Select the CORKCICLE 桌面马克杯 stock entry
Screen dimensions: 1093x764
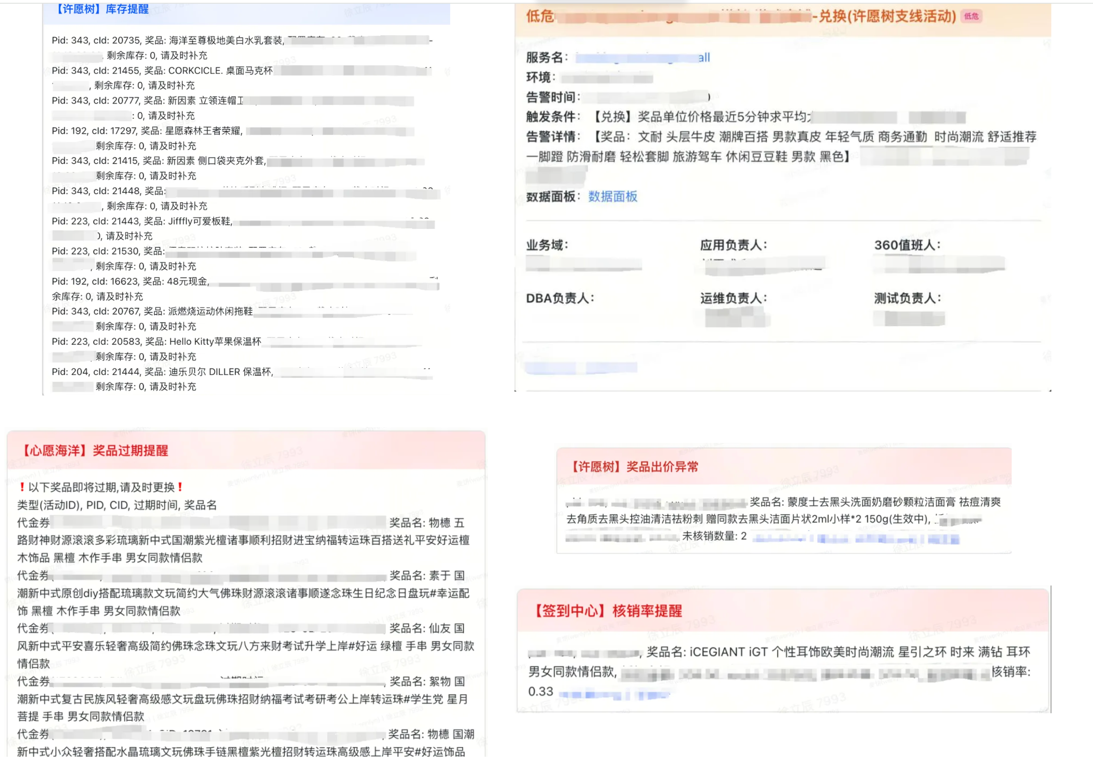point(220,71)
